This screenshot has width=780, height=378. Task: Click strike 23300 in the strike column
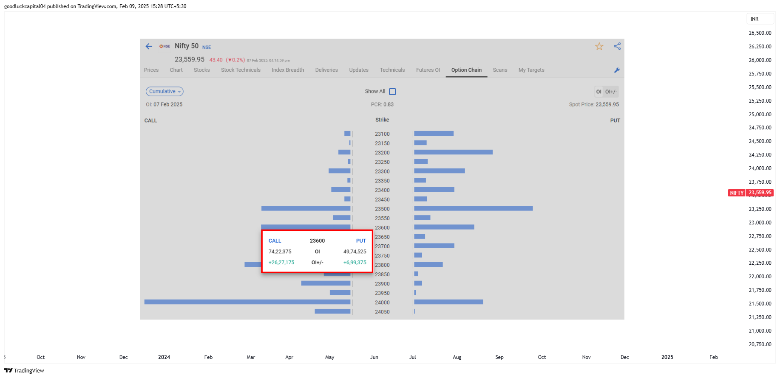[x=382, y=171]
